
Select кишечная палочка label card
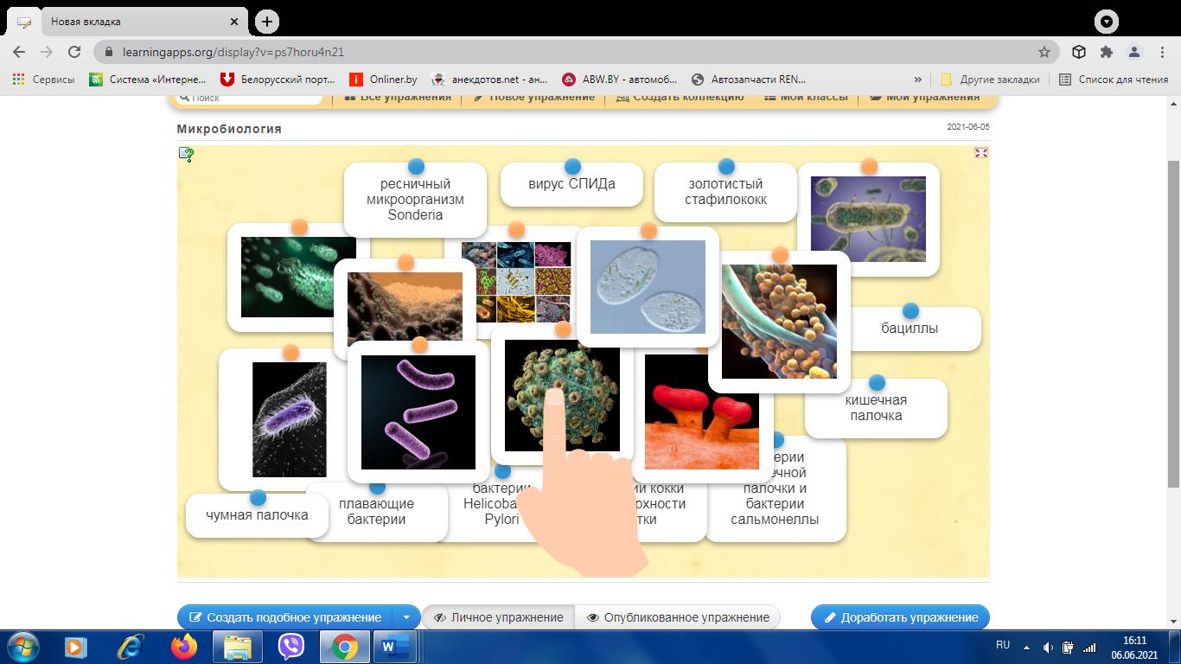tap(876, 408)
